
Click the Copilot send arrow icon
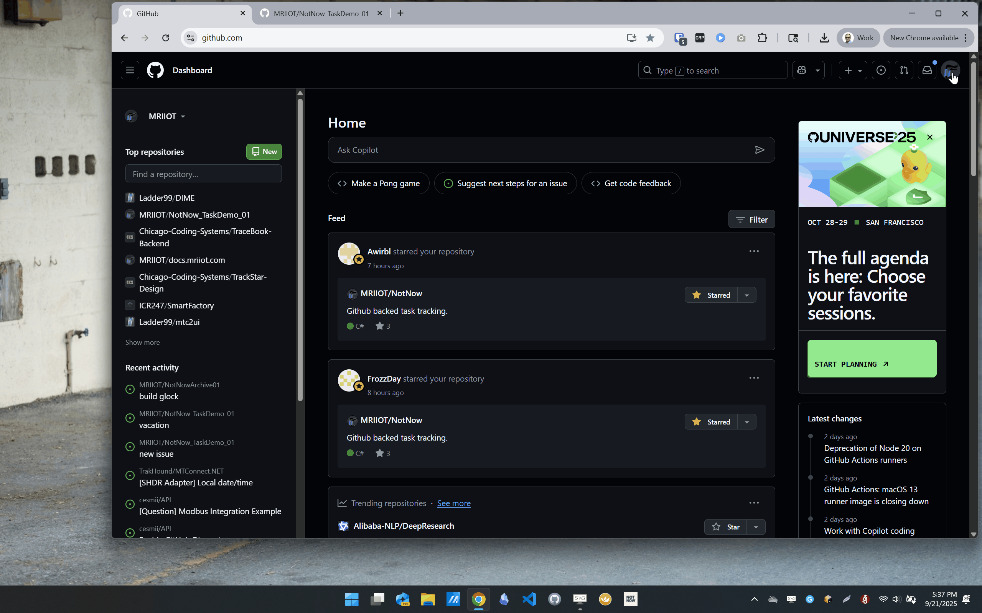(760, 150)
